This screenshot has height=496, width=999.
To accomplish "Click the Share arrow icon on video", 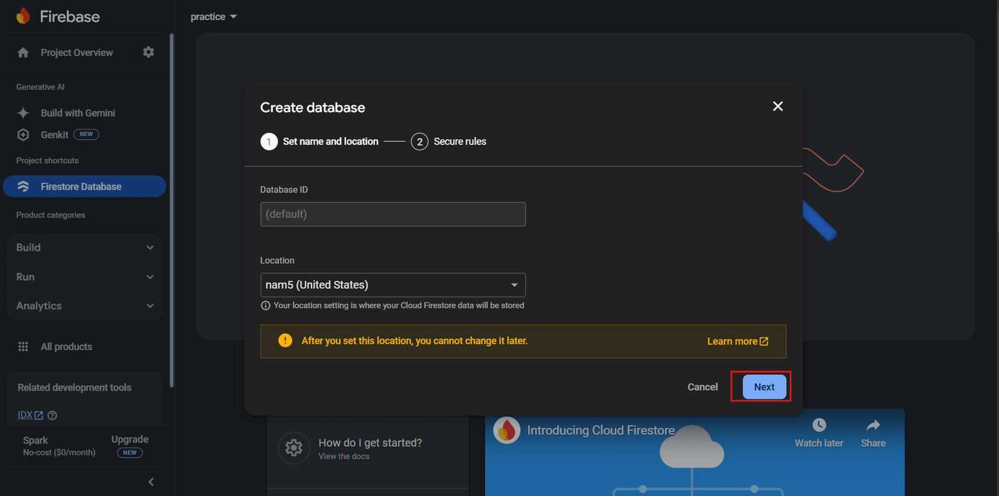I will 873,425.
